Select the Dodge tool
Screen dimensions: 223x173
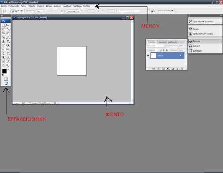[x=8, y=49]
